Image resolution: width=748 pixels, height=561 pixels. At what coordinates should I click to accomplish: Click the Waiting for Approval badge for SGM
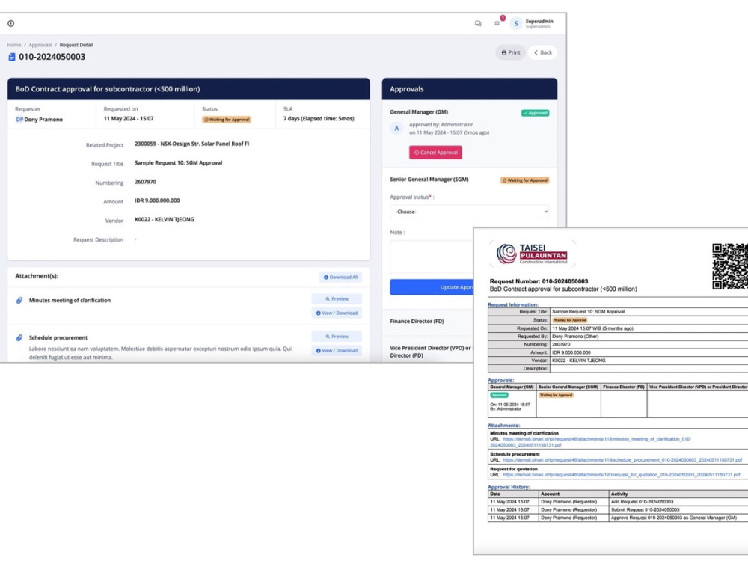tap(525, 180)
